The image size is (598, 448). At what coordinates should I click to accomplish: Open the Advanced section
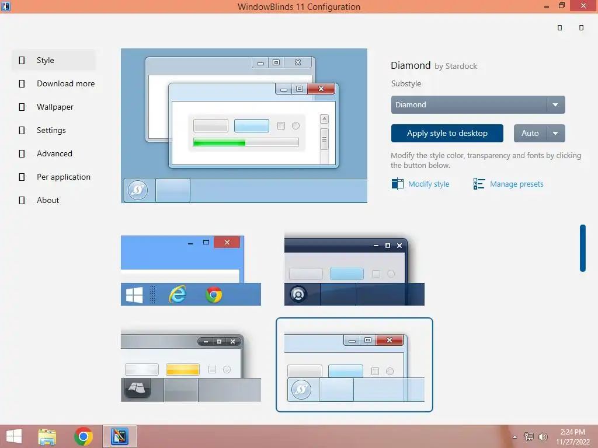53,153
